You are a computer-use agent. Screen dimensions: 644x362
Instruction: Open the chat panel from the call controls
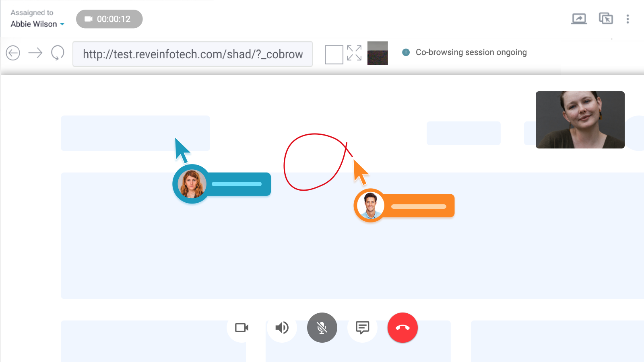click(362, 328)
